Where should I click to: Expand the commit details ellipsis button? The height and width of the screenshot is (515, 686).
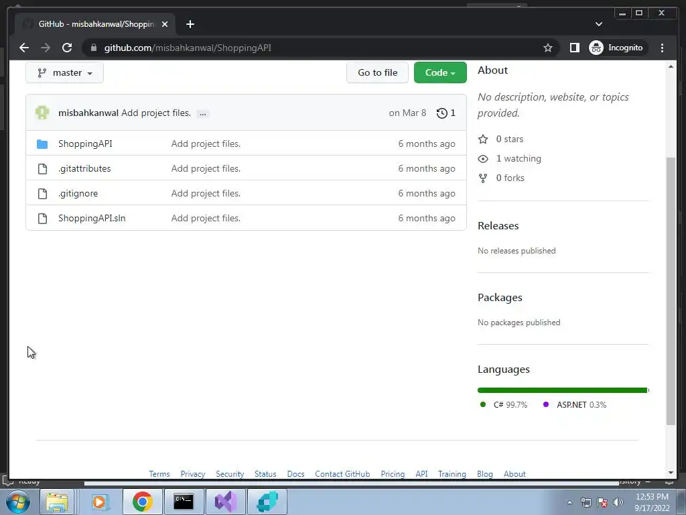click(x=202, y=113)
